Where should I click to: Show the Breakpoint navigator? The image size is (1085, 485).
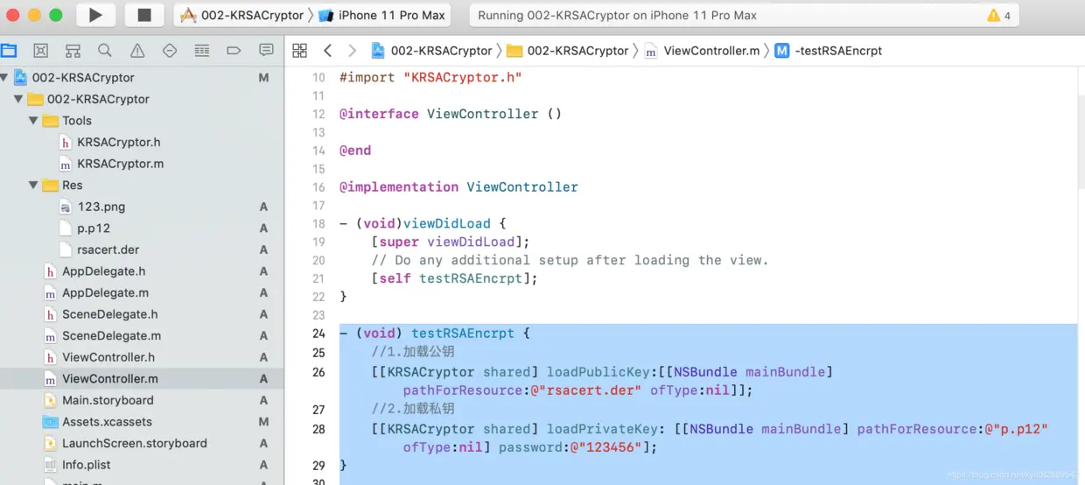[234, 51]
